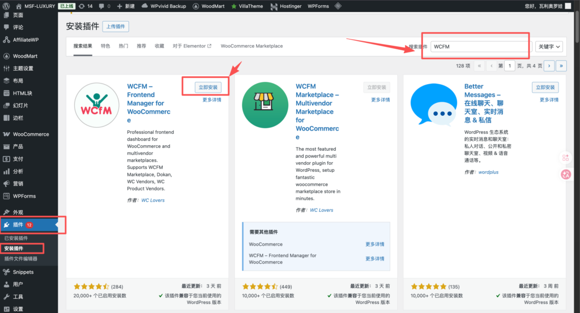This screenshot has width=580, height=313.
Task: View 更多详情 for Better Messages
Action: pyautogui.click(x=549, y=99)
